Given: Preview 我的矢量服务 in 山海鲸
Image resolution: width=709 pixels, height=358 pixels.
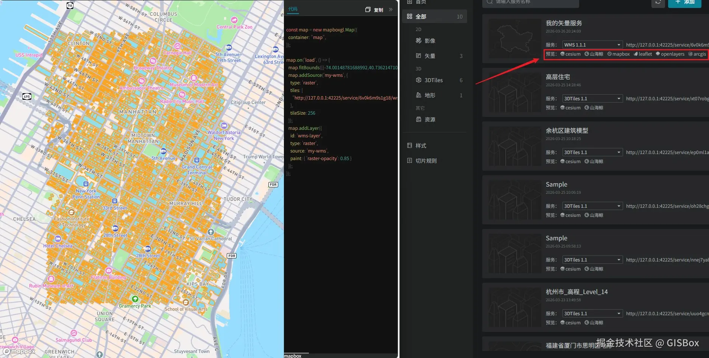Looking at the screenshot, I should [594, 54].
